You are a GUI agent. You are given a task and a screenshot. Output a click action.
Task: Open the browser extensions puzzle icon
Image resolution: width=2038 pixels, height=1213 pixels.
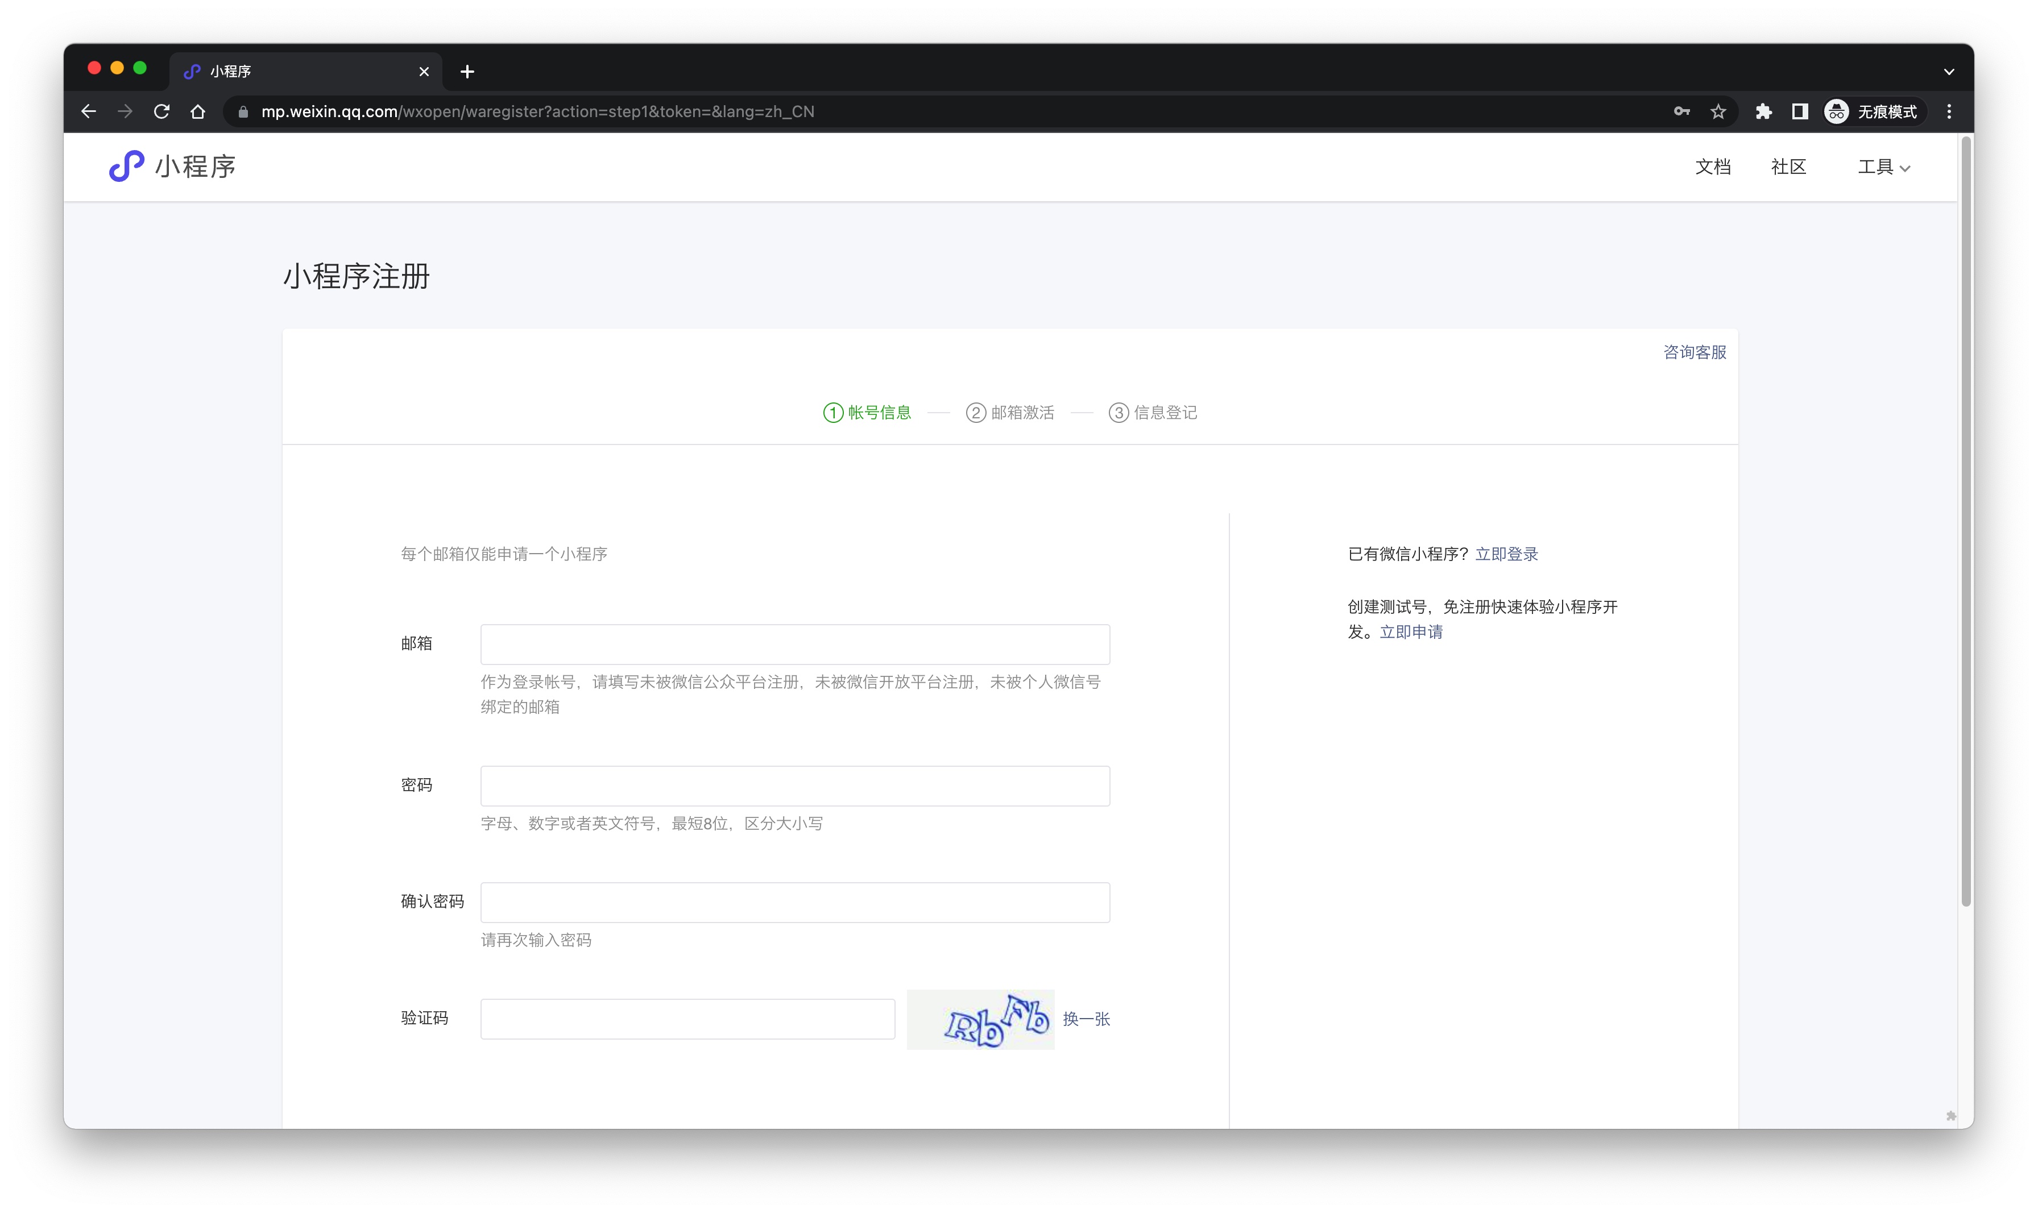tap(1763, 111)
